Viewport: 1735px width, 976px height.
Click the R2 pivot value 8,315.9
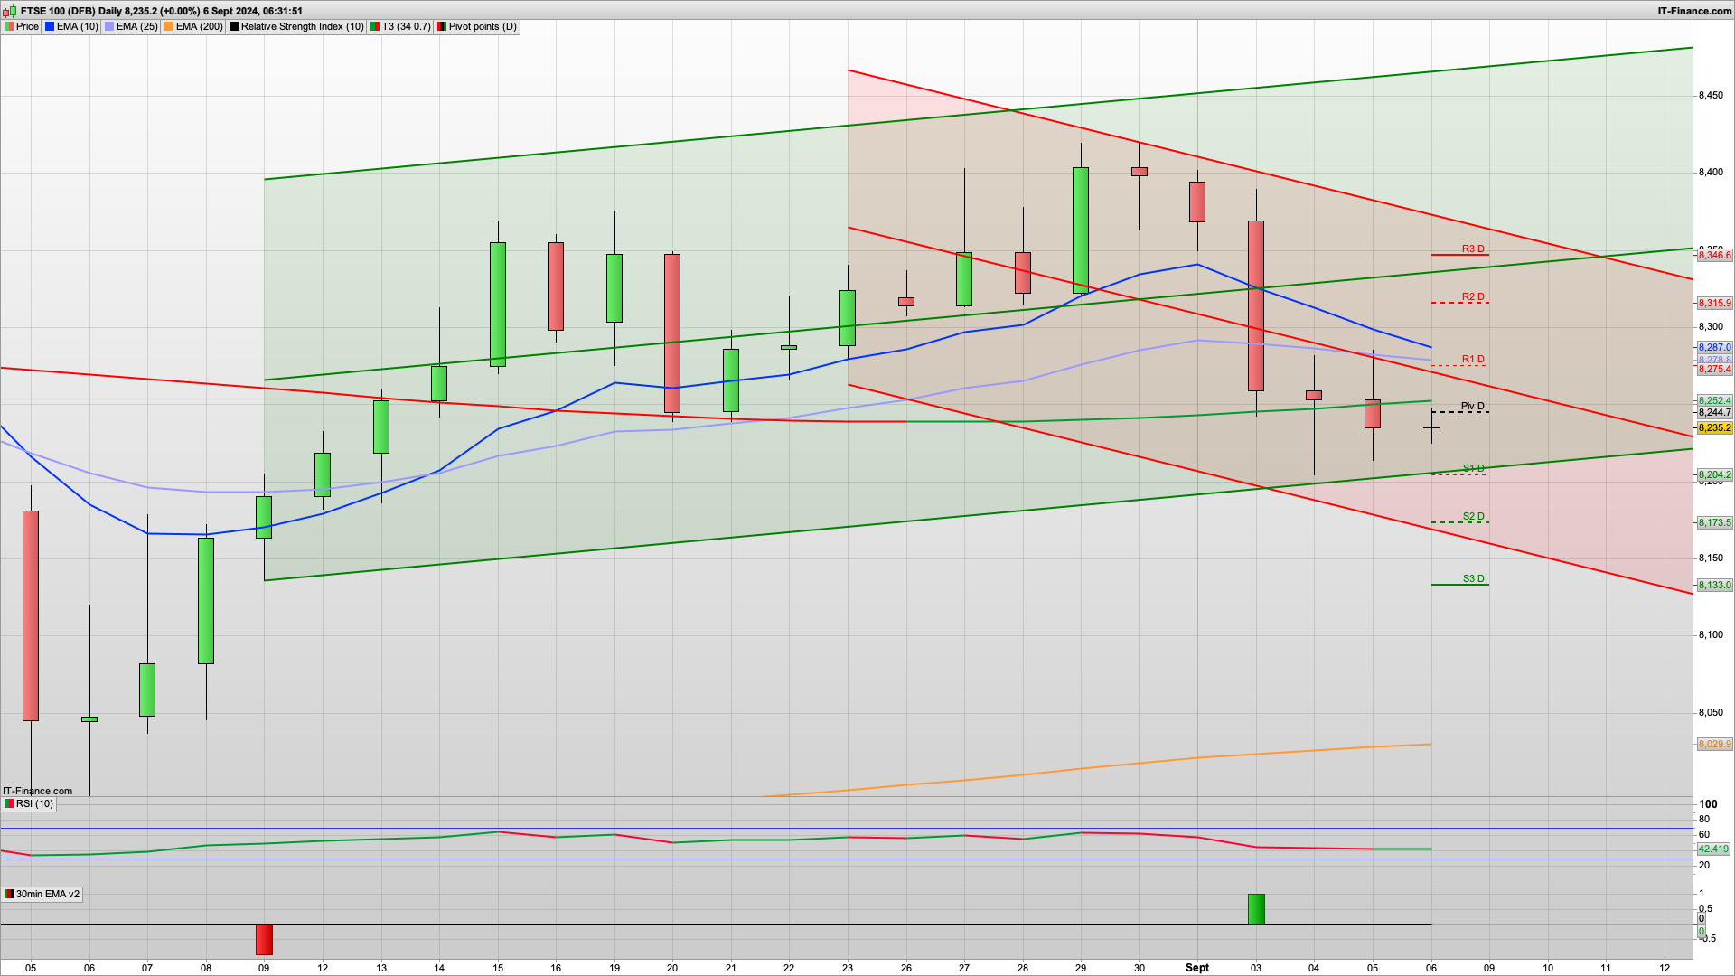1714,304
